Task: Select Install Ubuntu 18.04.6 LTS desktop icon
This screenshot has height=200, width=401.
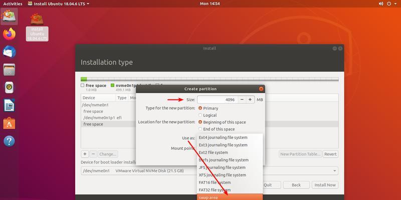Action: 37,27
